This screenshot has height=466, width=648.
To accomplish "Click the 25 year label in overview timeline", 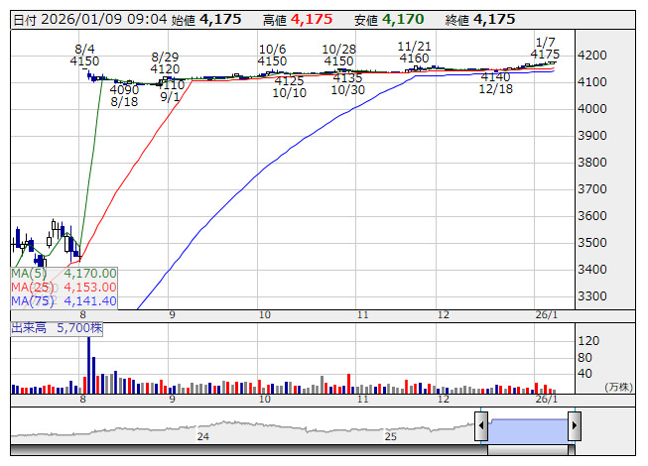I will tap(390, 436).
